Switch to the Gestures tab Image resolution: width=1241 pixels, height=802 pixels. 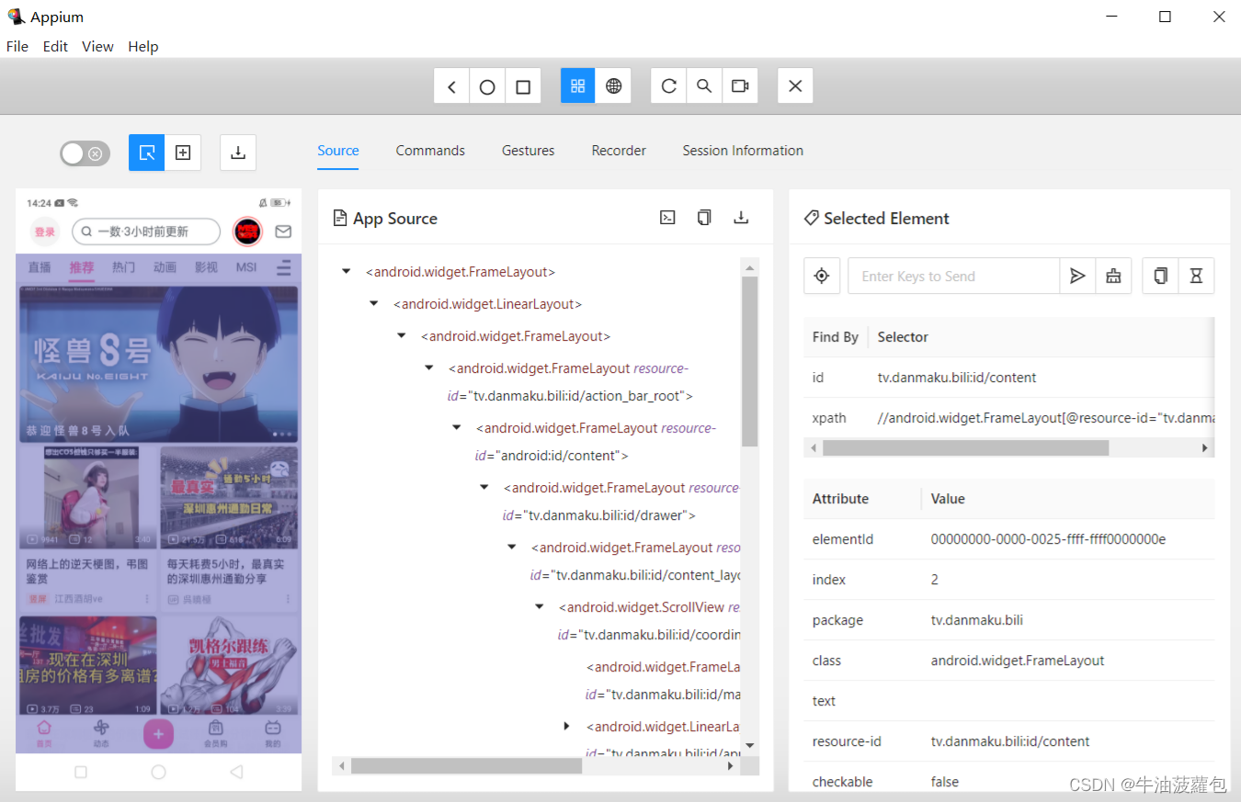click(x=529, y=151)
